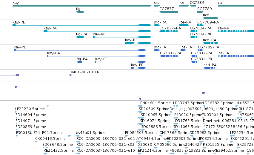Select transcript ca-RA
Screen dimensions: 254x155
(x=236, y=31)
